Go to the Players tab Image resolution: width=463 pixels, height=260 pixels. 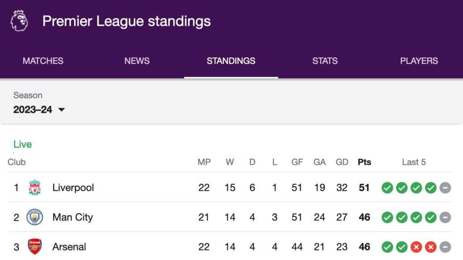click(x=419, y=61)
